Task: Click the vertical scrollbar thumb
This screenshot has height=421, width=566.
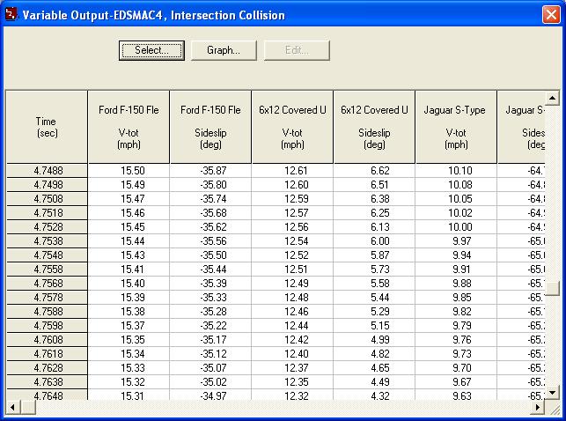Action: [x=552, y=288]
